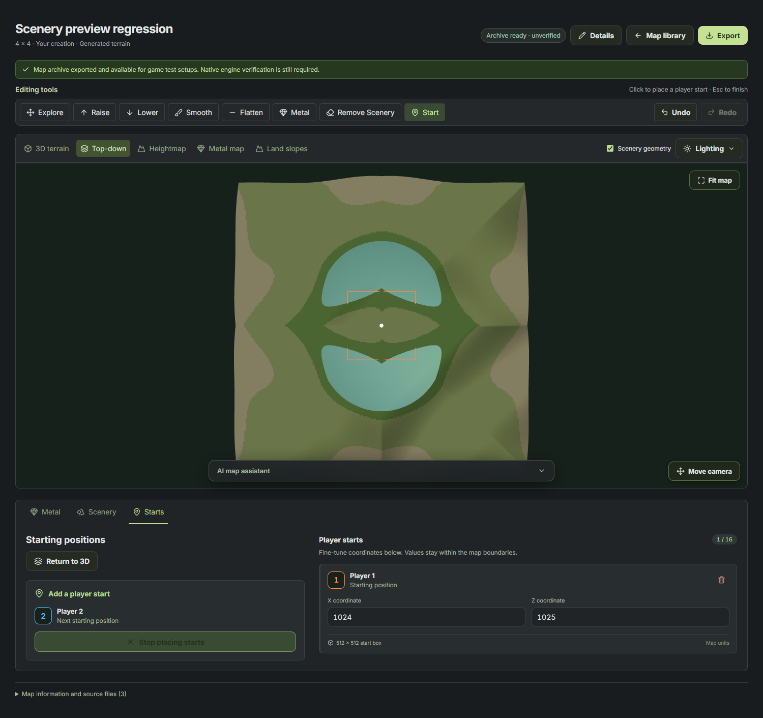
Task: Switch to Land slopes view
Action: 282,149
